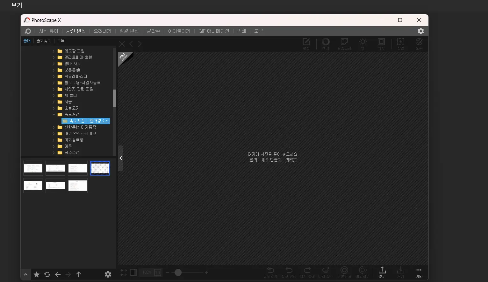Switch to the 인쇄 tab

[x=241, y=31]
